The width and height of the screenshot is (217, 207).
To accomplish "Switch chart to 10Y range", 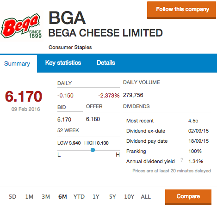I will tap(129, 197).
